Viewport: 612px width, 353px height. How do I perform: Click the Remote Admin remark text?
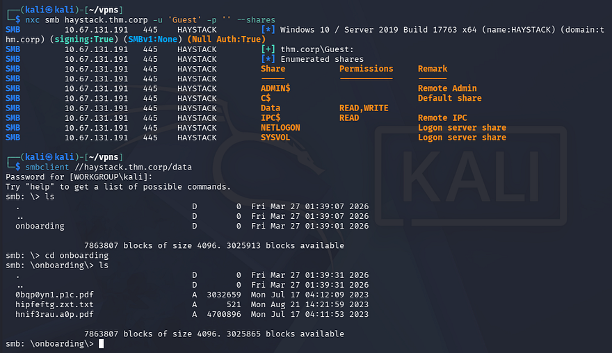coord(447,88)
